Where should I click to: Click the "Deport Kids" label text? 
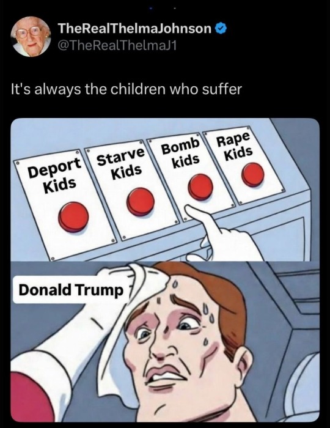point(57,176)
